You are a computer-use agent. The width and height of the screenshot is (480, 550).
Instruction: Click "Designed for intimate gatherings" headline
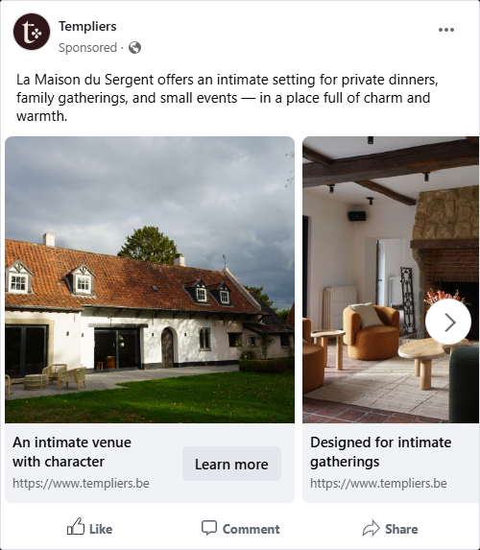[381, 452]
